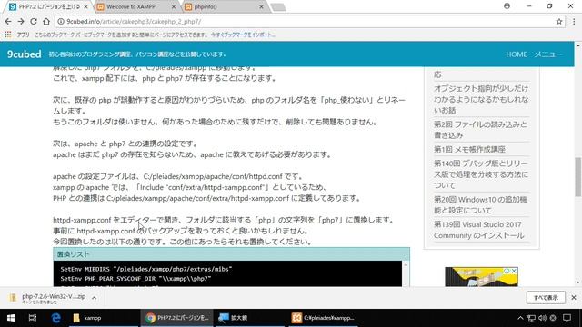Viewport: 582px width, 327px height.
Task: Open the Action Center notifications icon
Action: point(567,318)
